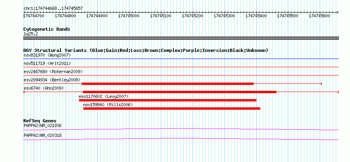Click ruler position 174745400

(256, 16)
